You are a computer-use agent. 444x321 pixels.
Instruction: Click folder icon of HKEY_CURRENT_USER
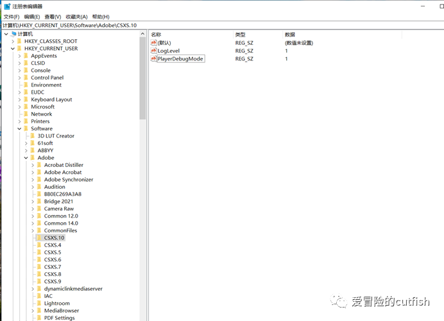tap(19, 48)
